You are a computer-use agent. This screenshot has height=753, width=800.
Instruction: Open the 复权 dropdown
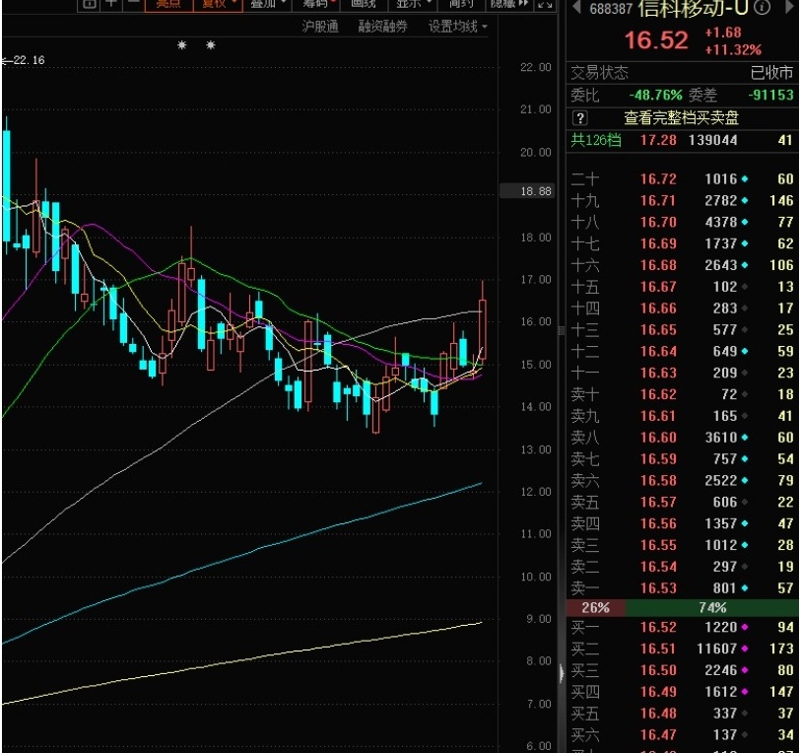(220, 4)
